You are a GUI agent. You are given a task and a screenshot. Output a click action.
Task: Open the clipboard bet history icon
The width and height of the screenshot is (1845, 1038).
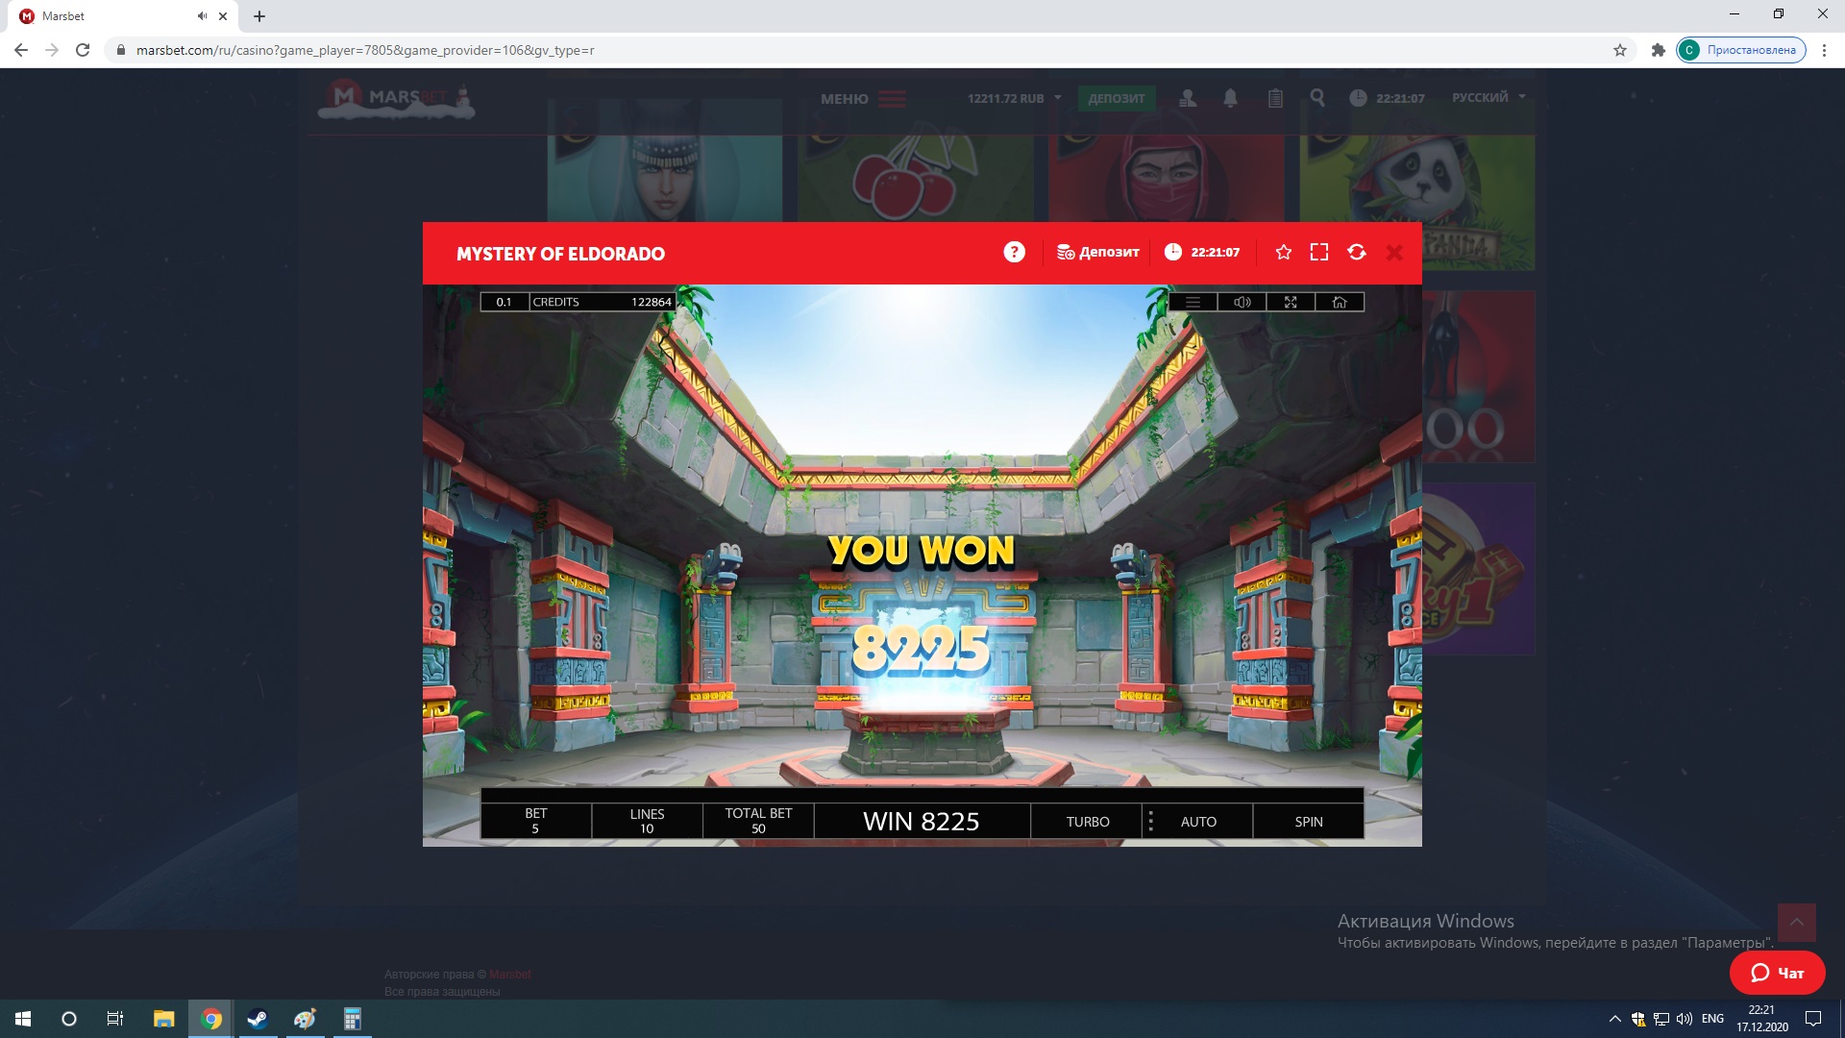pos(1275,98)
